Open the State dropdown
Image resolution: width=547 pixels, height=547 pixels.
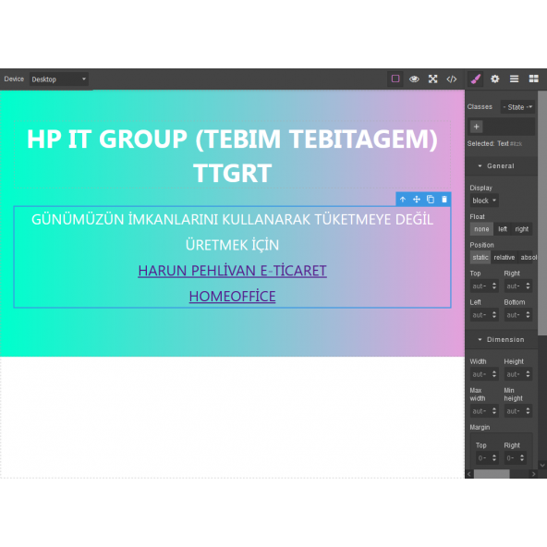point(517,107)
